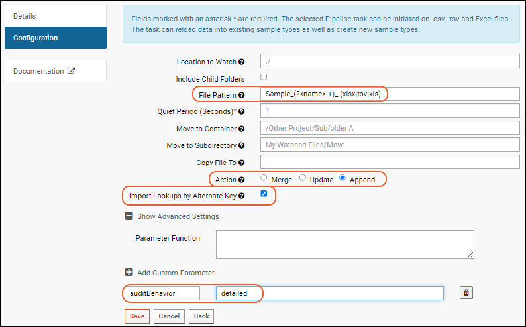Open the Configuration tab
This screenshot has width=526, height=327.
click(x=56, y=38)
